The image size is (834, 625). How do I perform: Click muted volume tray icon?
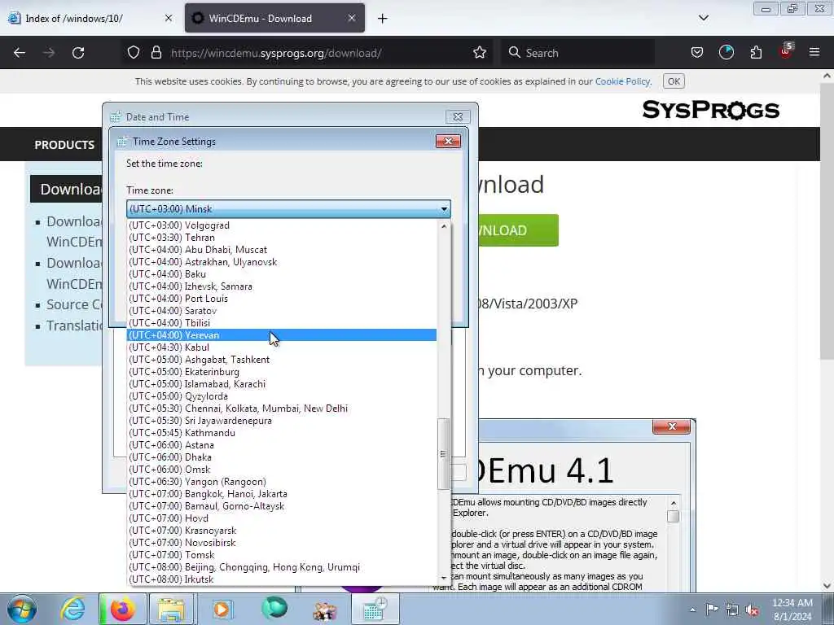pos(752,610)
